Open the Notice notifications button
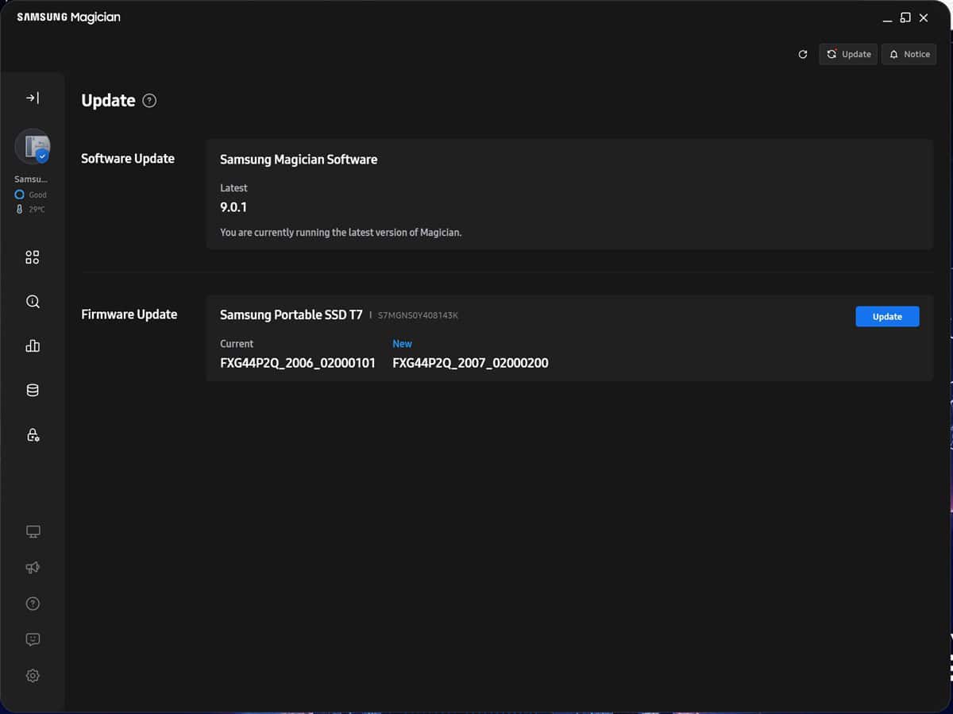Image resolution: width=953 pixels, height=714 pixels. [909, 54]
